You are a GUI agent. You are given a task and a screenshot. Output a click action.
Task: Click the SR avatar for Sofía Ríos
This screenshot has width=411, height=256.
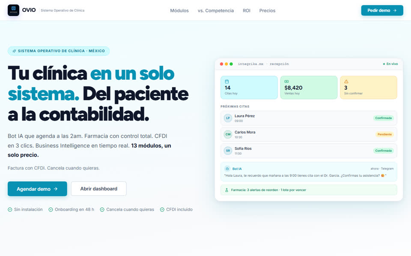228,151
